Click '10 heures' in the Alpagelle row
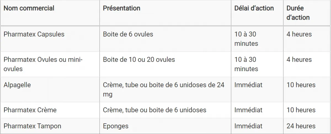 301,85
